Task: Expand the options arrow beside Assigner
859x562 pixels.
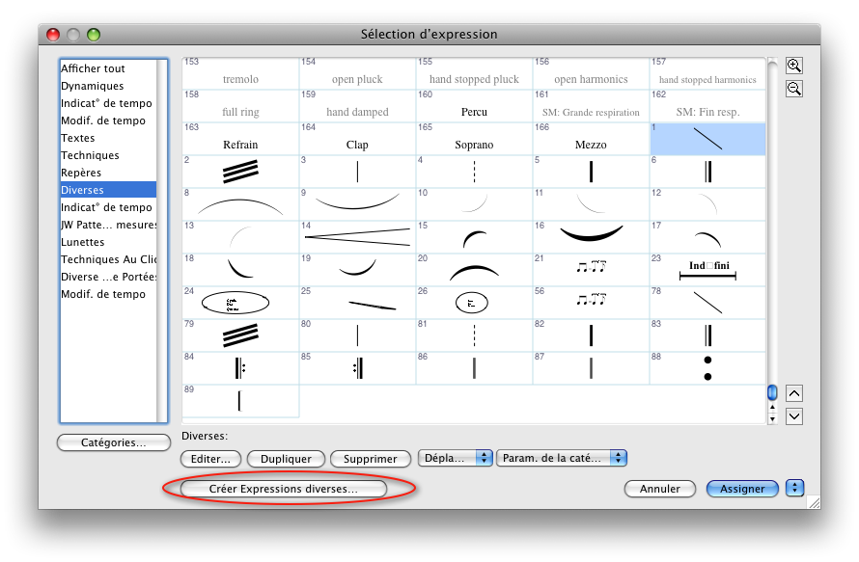Action: 795,489
